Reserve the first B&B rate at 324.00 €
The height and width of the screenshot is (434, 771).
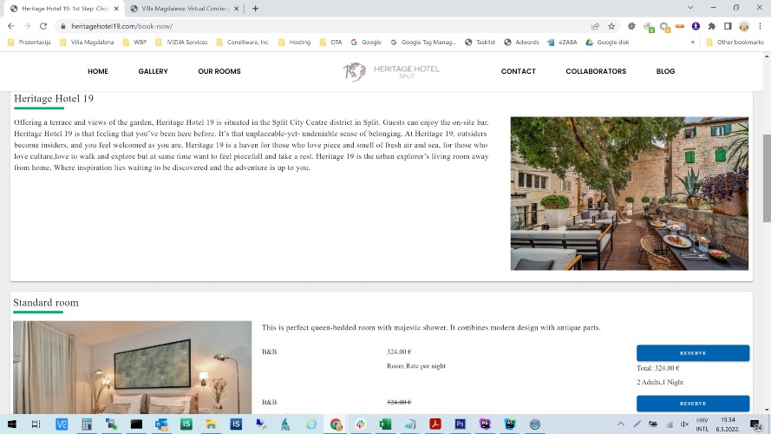693,352
